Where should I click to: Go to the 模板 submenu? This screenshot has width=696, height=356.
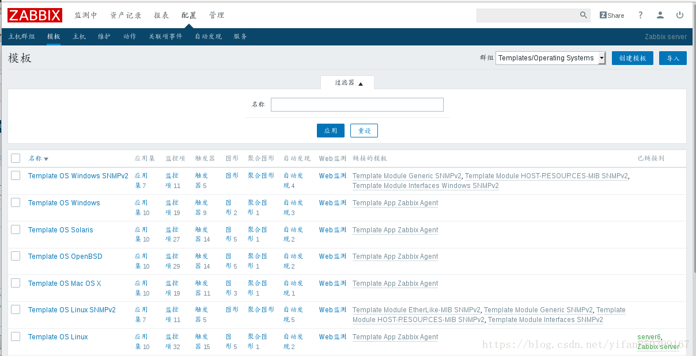click(x=54, y=36)
